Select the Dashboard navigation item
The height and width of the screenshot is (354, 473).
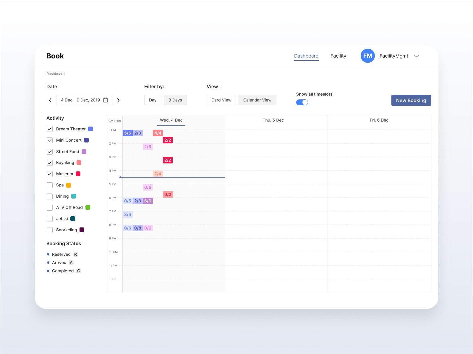tap(306, 56)
